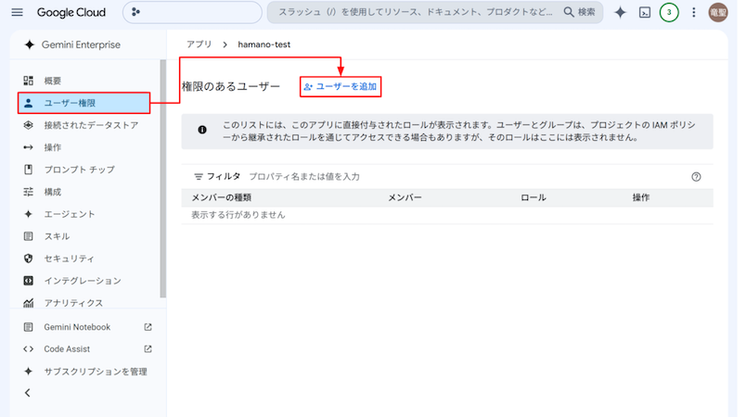Open the three-dot more options menu

tap(694, 12)
